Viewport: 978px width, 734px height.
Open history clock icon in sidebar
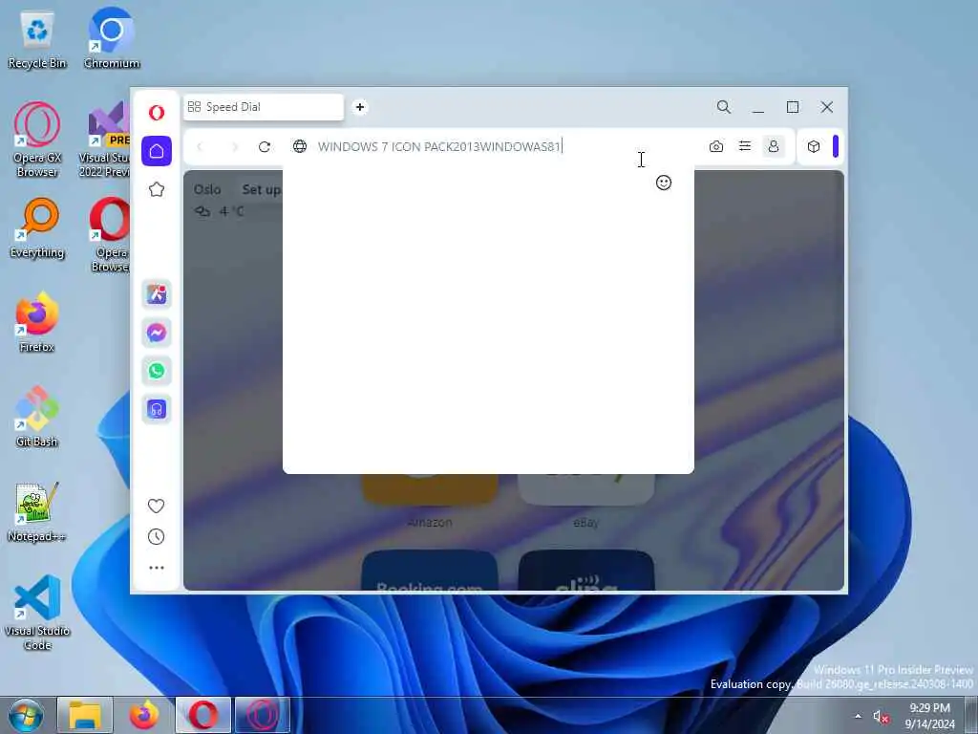[156, 537]
